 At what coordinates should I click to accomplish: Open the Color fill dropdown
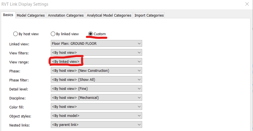coord(96,107)
